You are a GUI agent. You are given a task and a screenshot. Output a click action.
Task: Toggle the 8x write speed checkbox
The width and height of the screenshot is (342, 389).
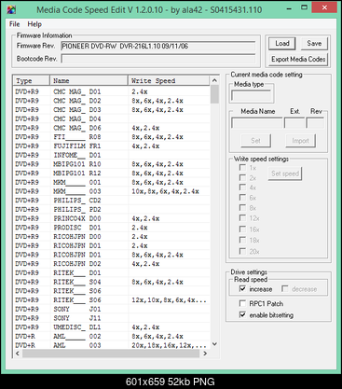pyautogui.click(x=242, y=207)
